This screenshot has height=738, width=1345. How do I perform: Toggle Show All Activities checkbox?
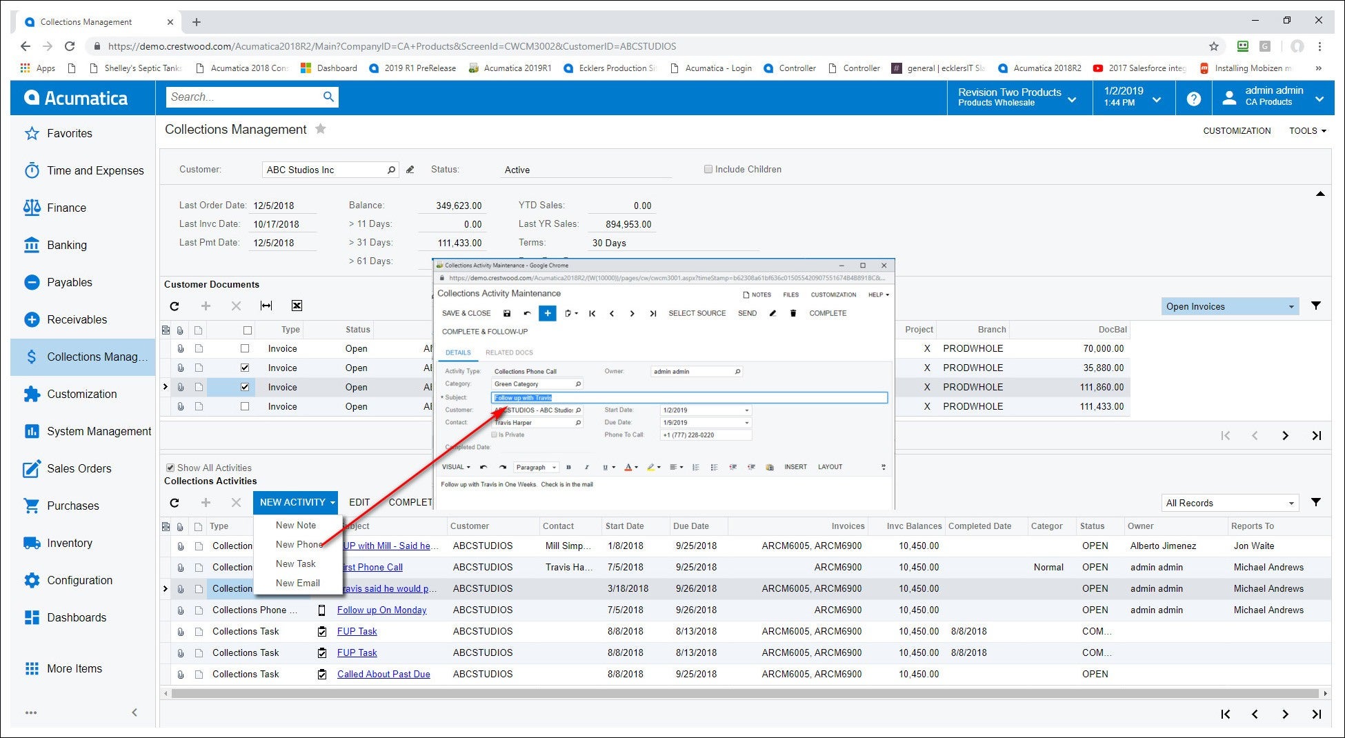click(x=170, y=468)
